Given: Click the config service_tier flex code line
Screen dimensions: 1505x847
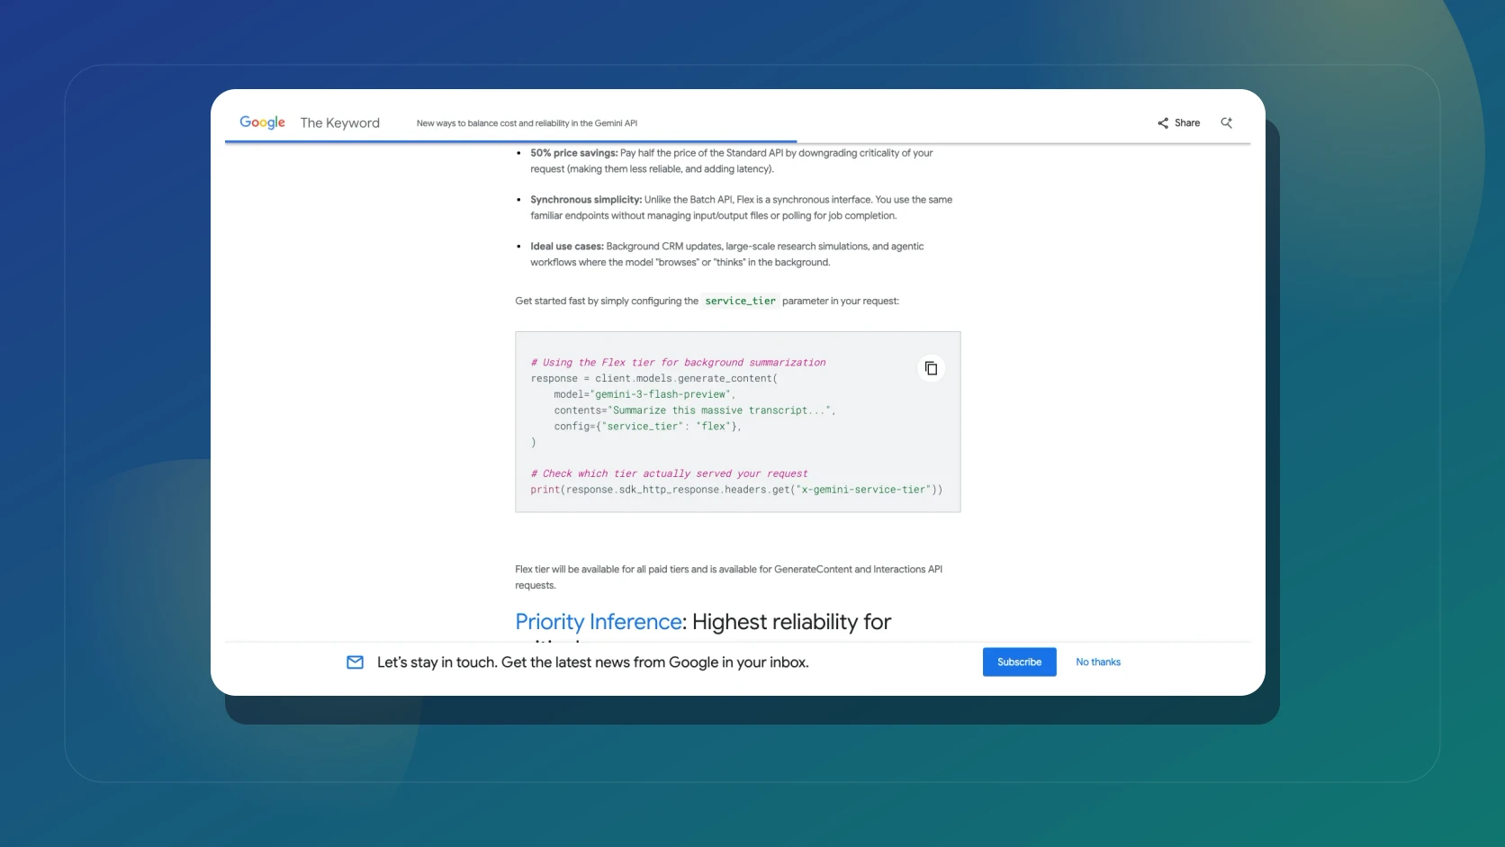Looking at the screenshot, I should coord(647,427).
